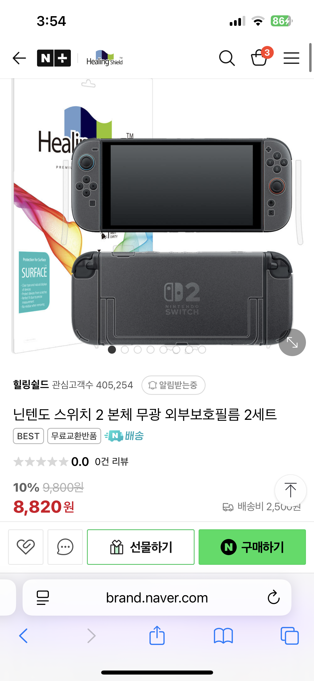Open Safari share sheet
314x681 pixels.
(x=157, y=636)
